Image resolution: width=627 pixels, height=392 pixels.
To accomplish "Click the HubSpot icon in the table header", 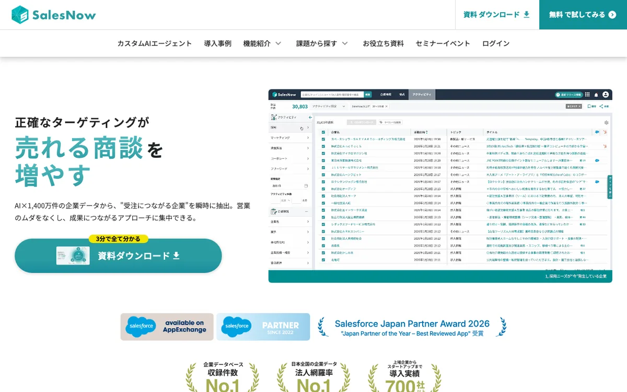I will pyautogui.click(x=605, y=132).
